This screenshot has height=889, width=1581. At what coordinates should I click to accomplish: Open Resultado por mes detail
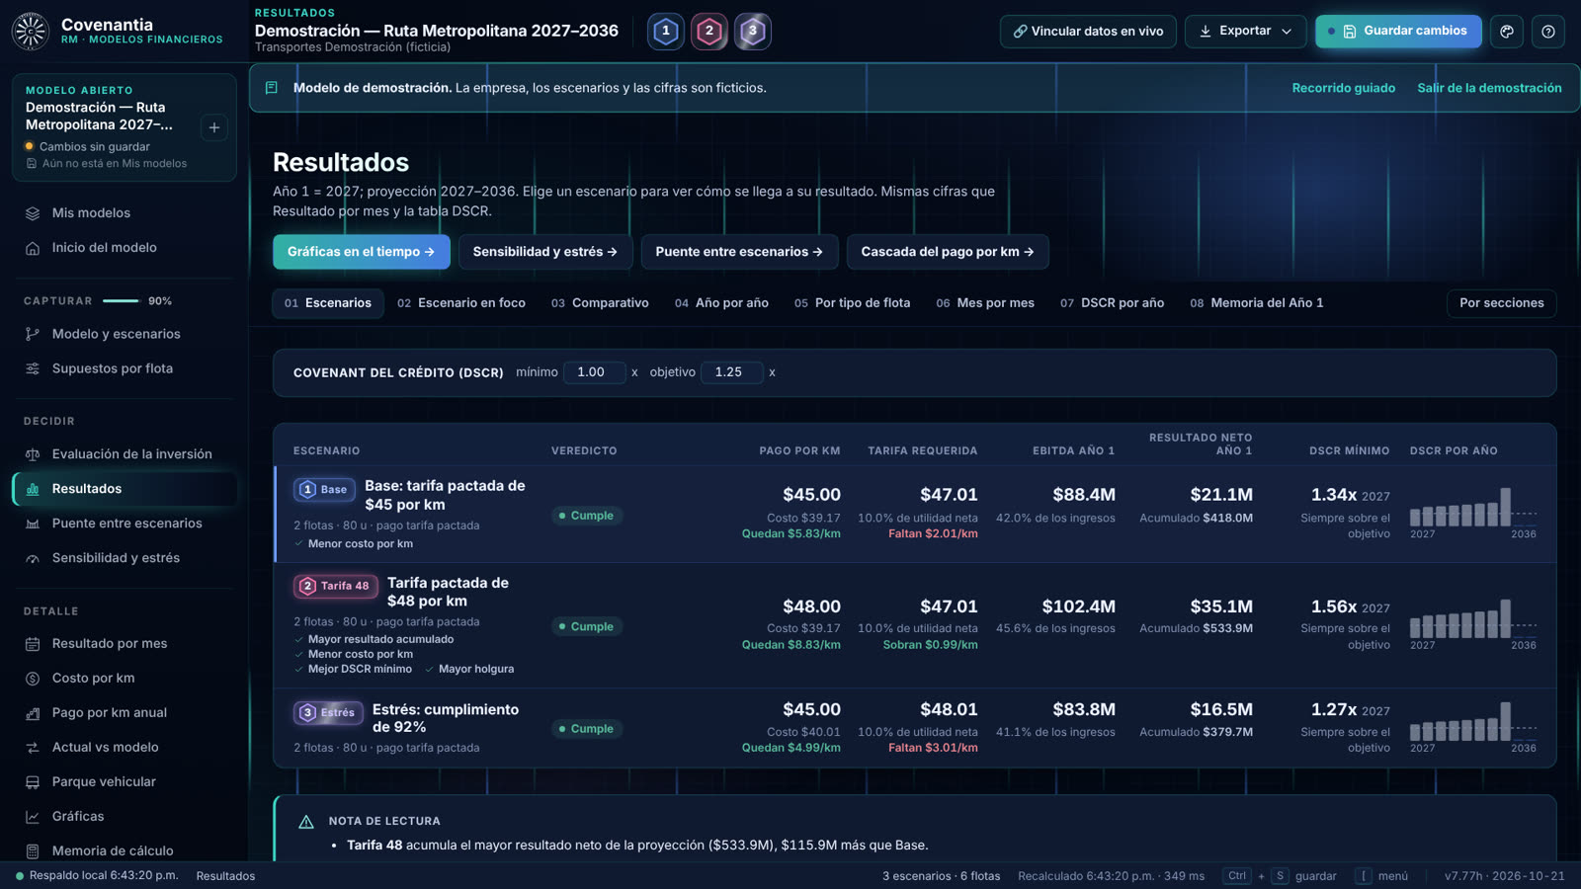(125, 644)
